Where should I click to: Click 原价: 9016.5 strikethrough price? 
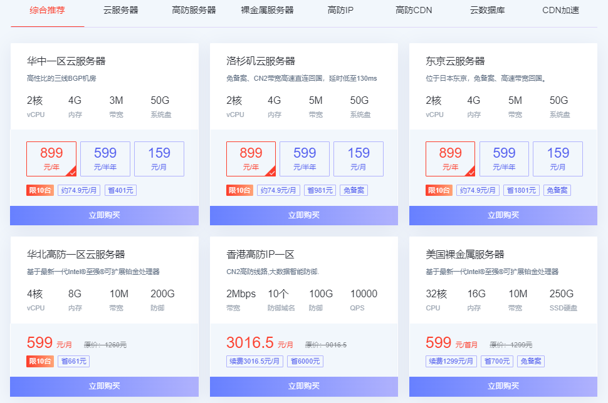pos(326,345)
